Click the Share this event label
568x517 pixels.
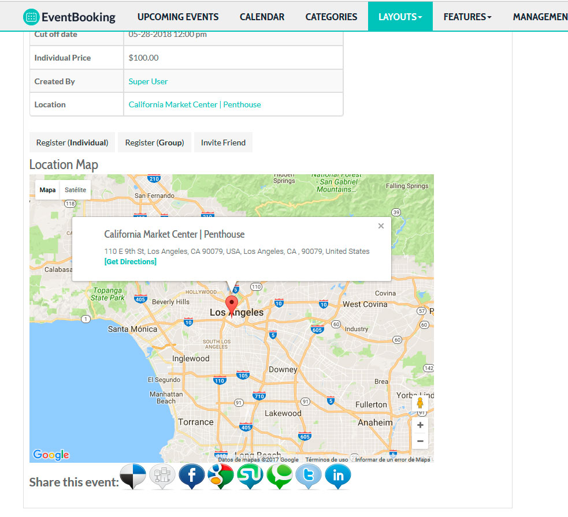click(x=74, y=482)
